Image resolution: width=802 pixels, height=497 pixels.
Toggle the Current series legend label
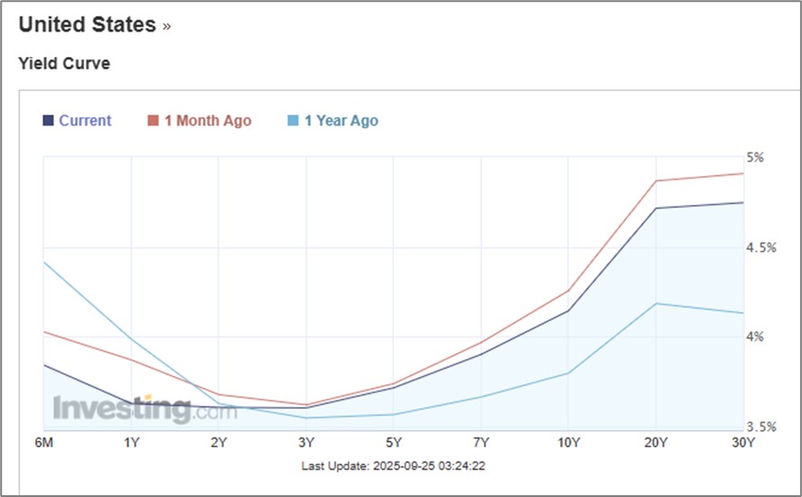click(x=85, y=121)
